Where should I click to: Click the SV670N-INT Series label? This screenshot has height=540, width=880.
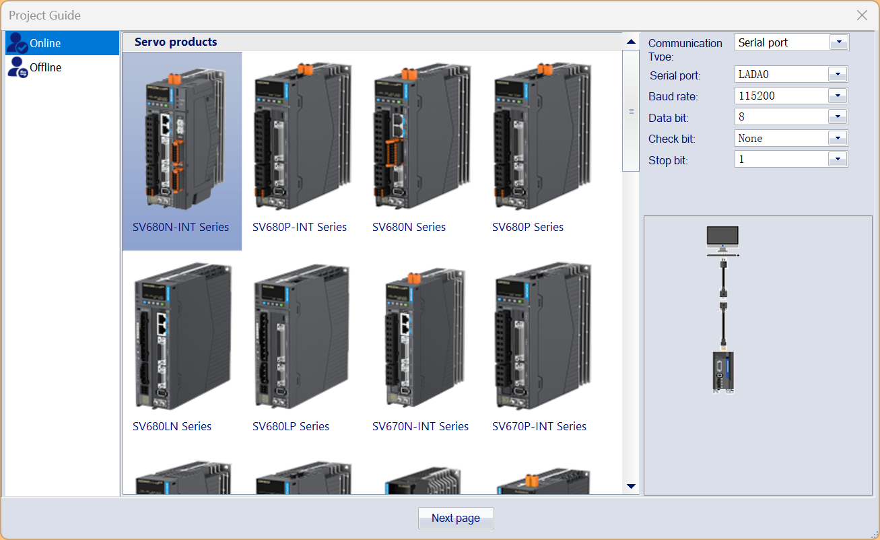tap(420, 426)
